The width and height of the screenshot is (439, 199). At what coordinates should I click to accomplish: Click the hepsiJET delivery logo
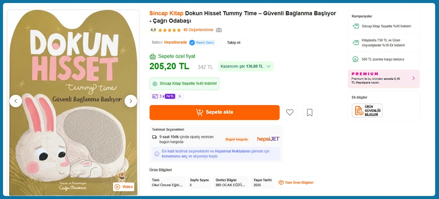coord(268,139)
